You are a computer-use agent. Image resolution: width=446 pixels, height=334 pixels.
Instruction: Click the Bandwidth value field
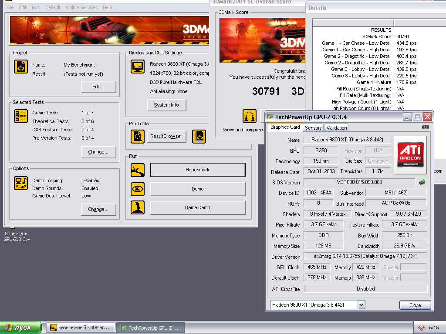coord(405,246)
